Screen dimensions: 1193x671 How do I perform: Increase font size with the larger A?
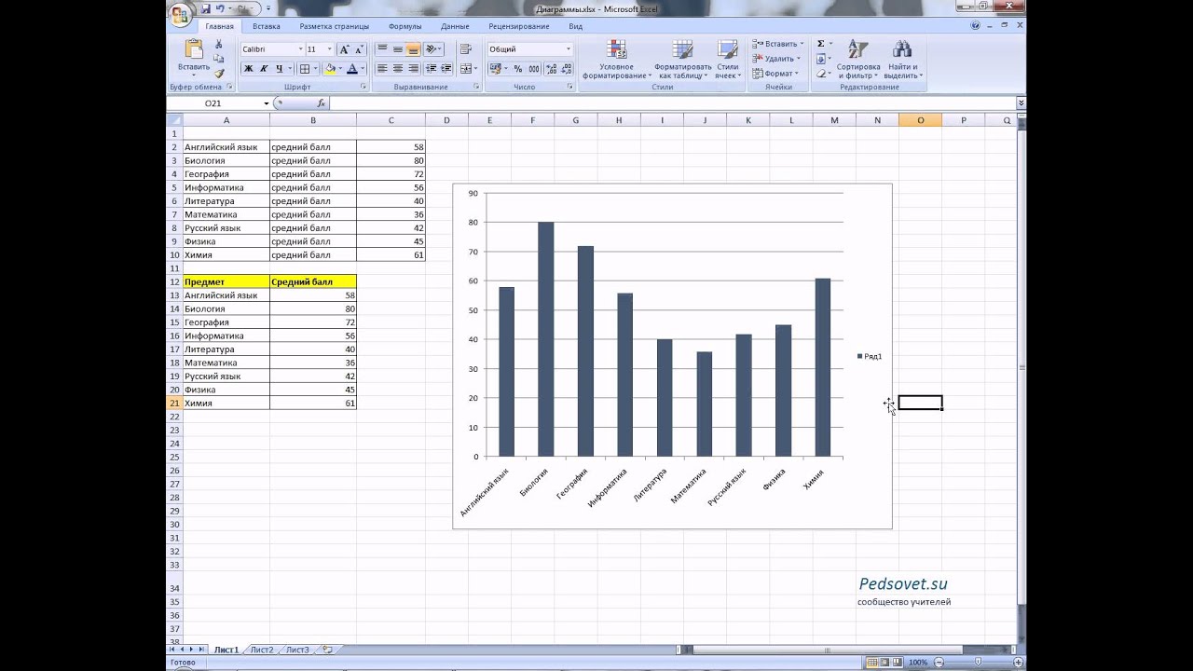click(344, 49)
